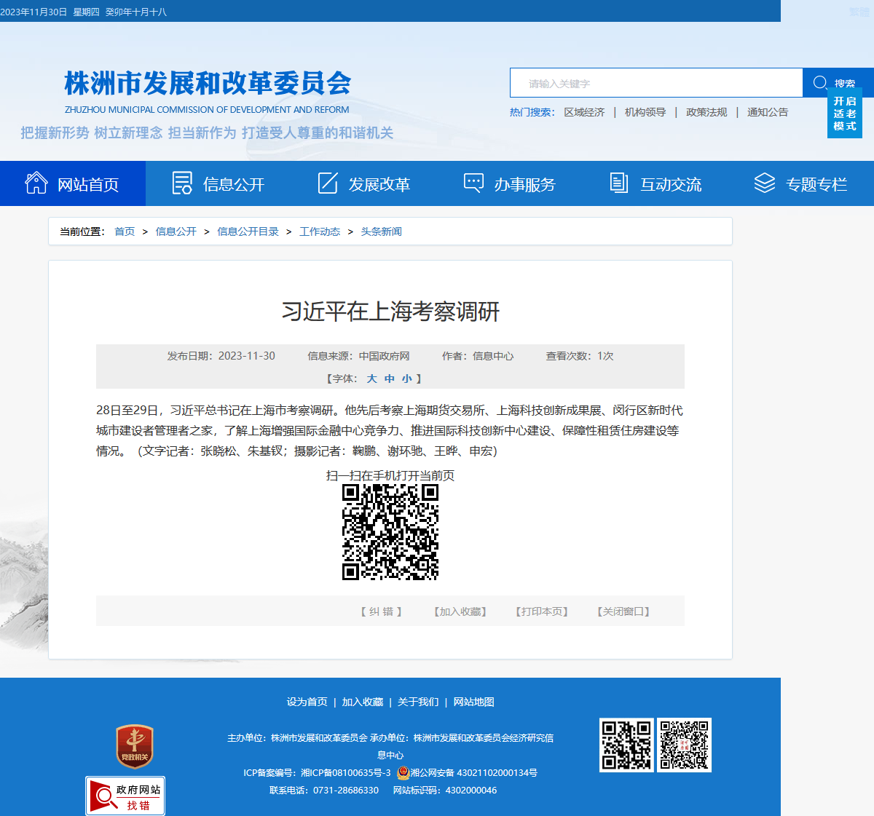874x816 pixels.
Task: Click the 党政机关 emblem badge
Action: pyautogui.click(x=135, y=746)
